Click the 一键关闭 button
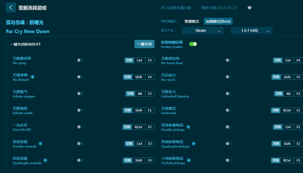The height and width of the screenshot is (173, 303). pos(144,44)
